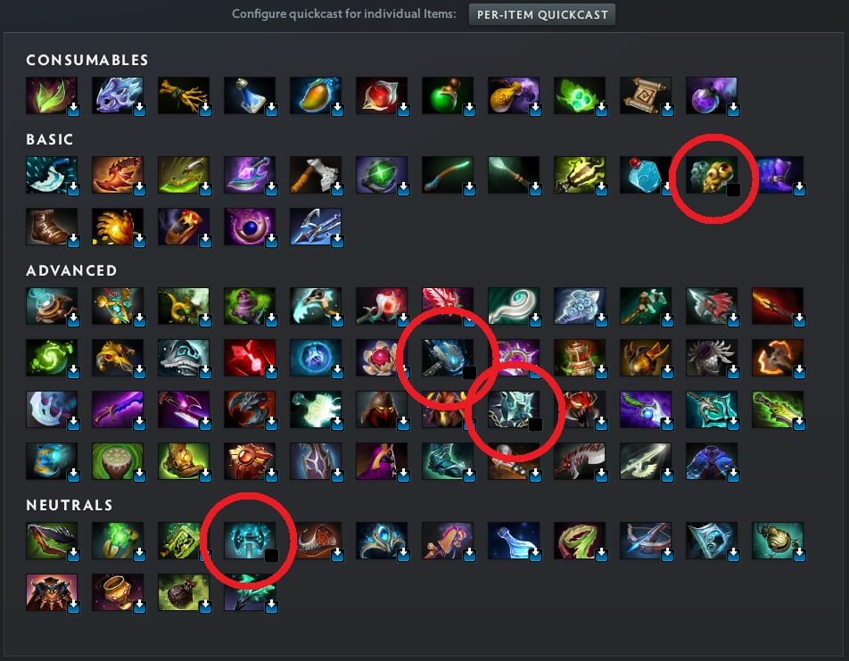Select the Iron Branch consumable icon

[184, 95]
